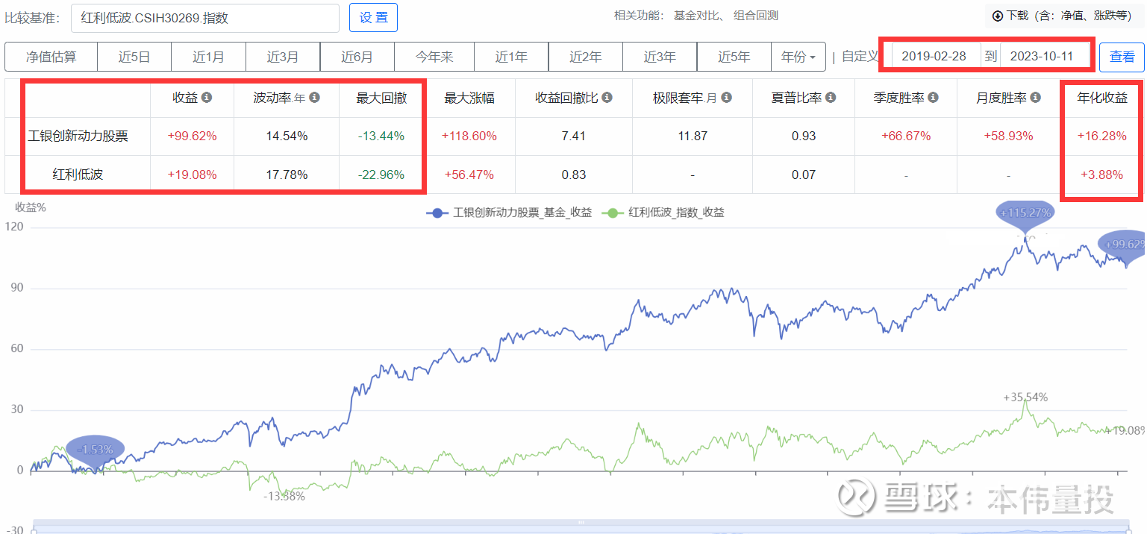
Task: Click the info icon next to 夏普比率
Action: tap(831, 98)
